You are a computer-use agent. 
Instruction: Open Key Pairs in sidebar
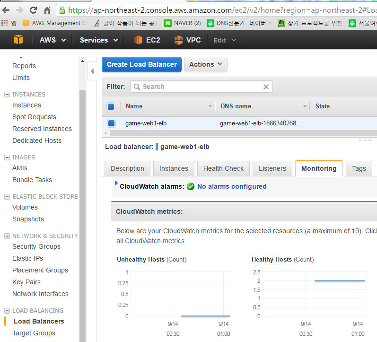coord(26,282)
